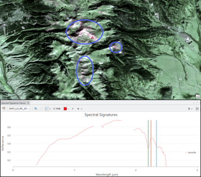Click the green band vertical line marker
The height and width of the screenshot is (177, 201).
click(x=148, y=143)
